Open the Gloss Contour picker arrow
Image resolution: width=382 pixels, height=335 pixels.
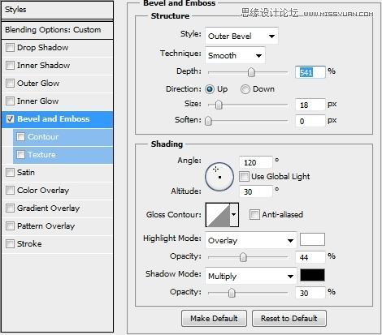point(234,215)
